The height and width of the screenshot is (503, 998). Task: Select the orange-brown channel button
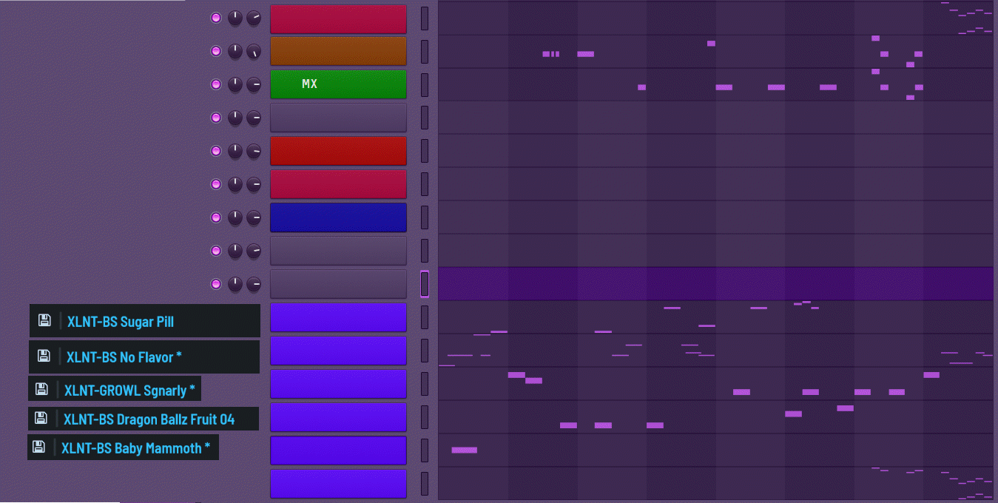(x=338, y=51)
